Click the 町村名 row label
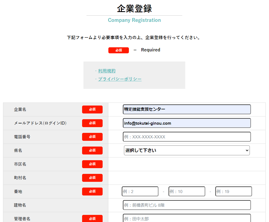This screenshot has width=269, height=222. (20, 178)
